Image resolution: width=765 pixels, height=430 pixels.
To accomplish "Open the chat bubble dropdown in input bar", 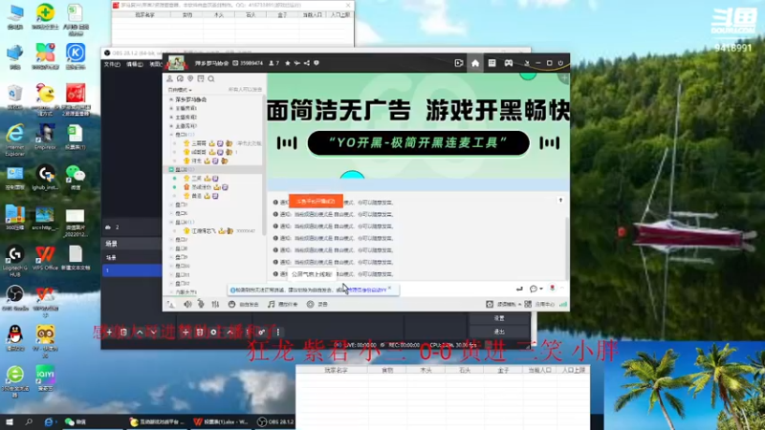I will point(536,289).
